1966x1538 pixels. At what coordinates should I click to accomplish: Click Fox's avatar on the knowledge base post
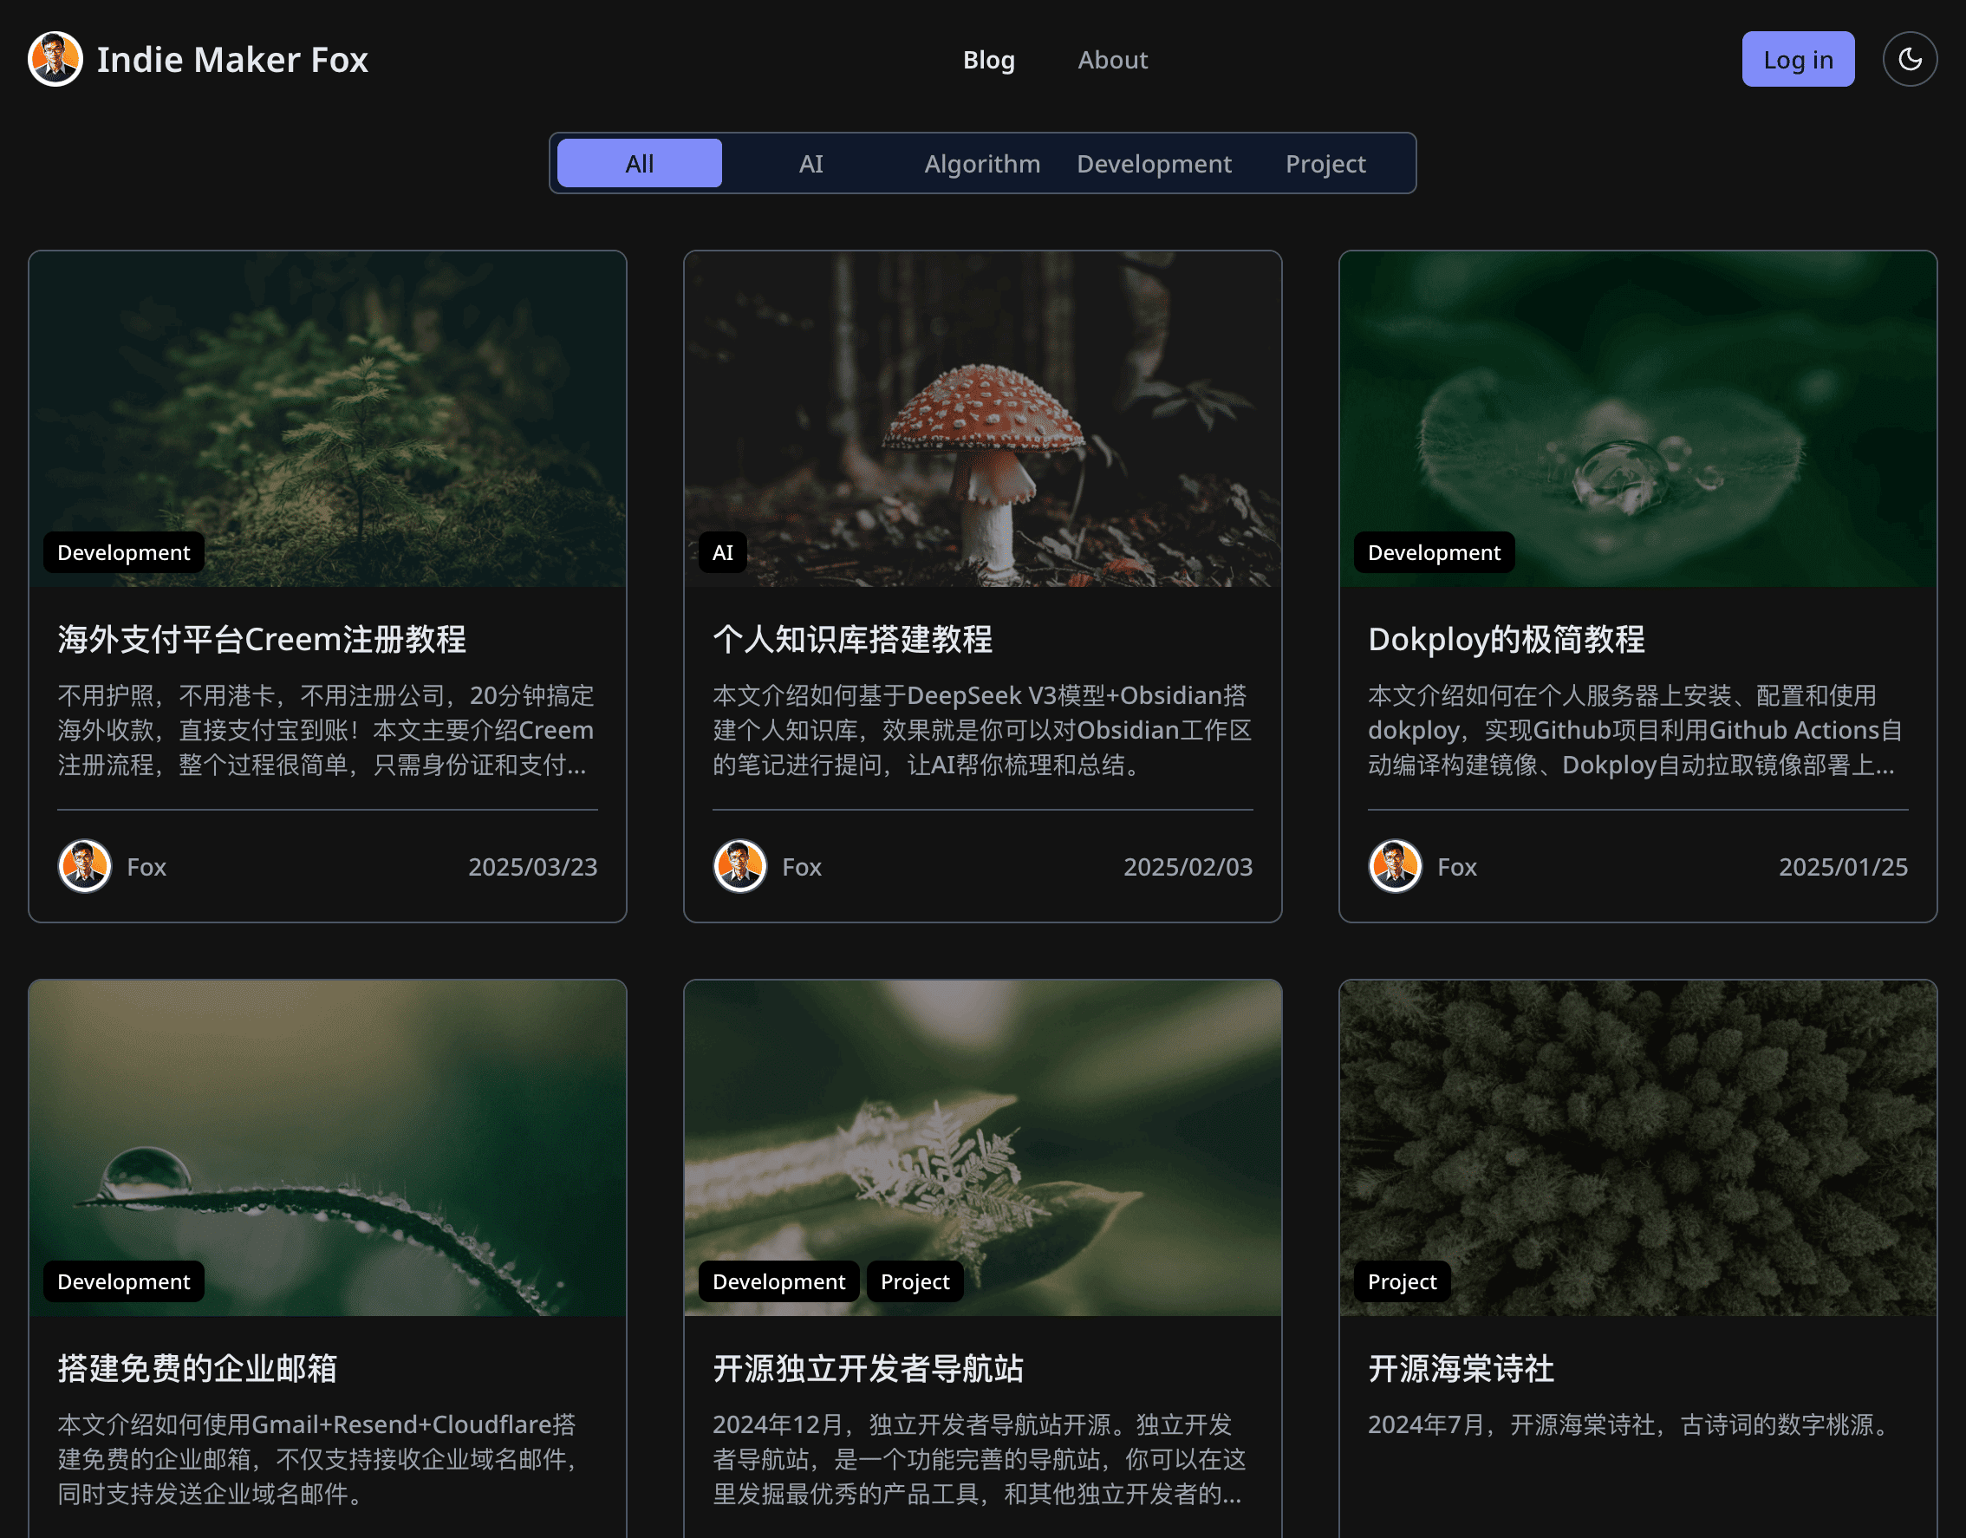coord(739,866)
